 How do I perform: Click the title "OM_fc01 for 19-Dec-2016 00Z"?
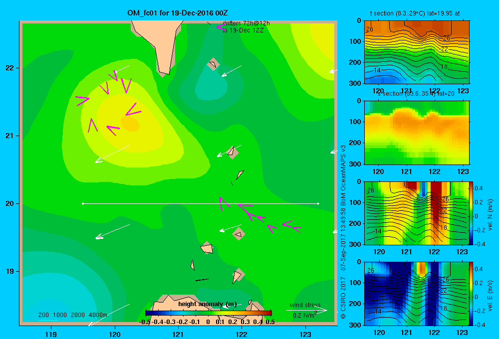tap(177, 13)
